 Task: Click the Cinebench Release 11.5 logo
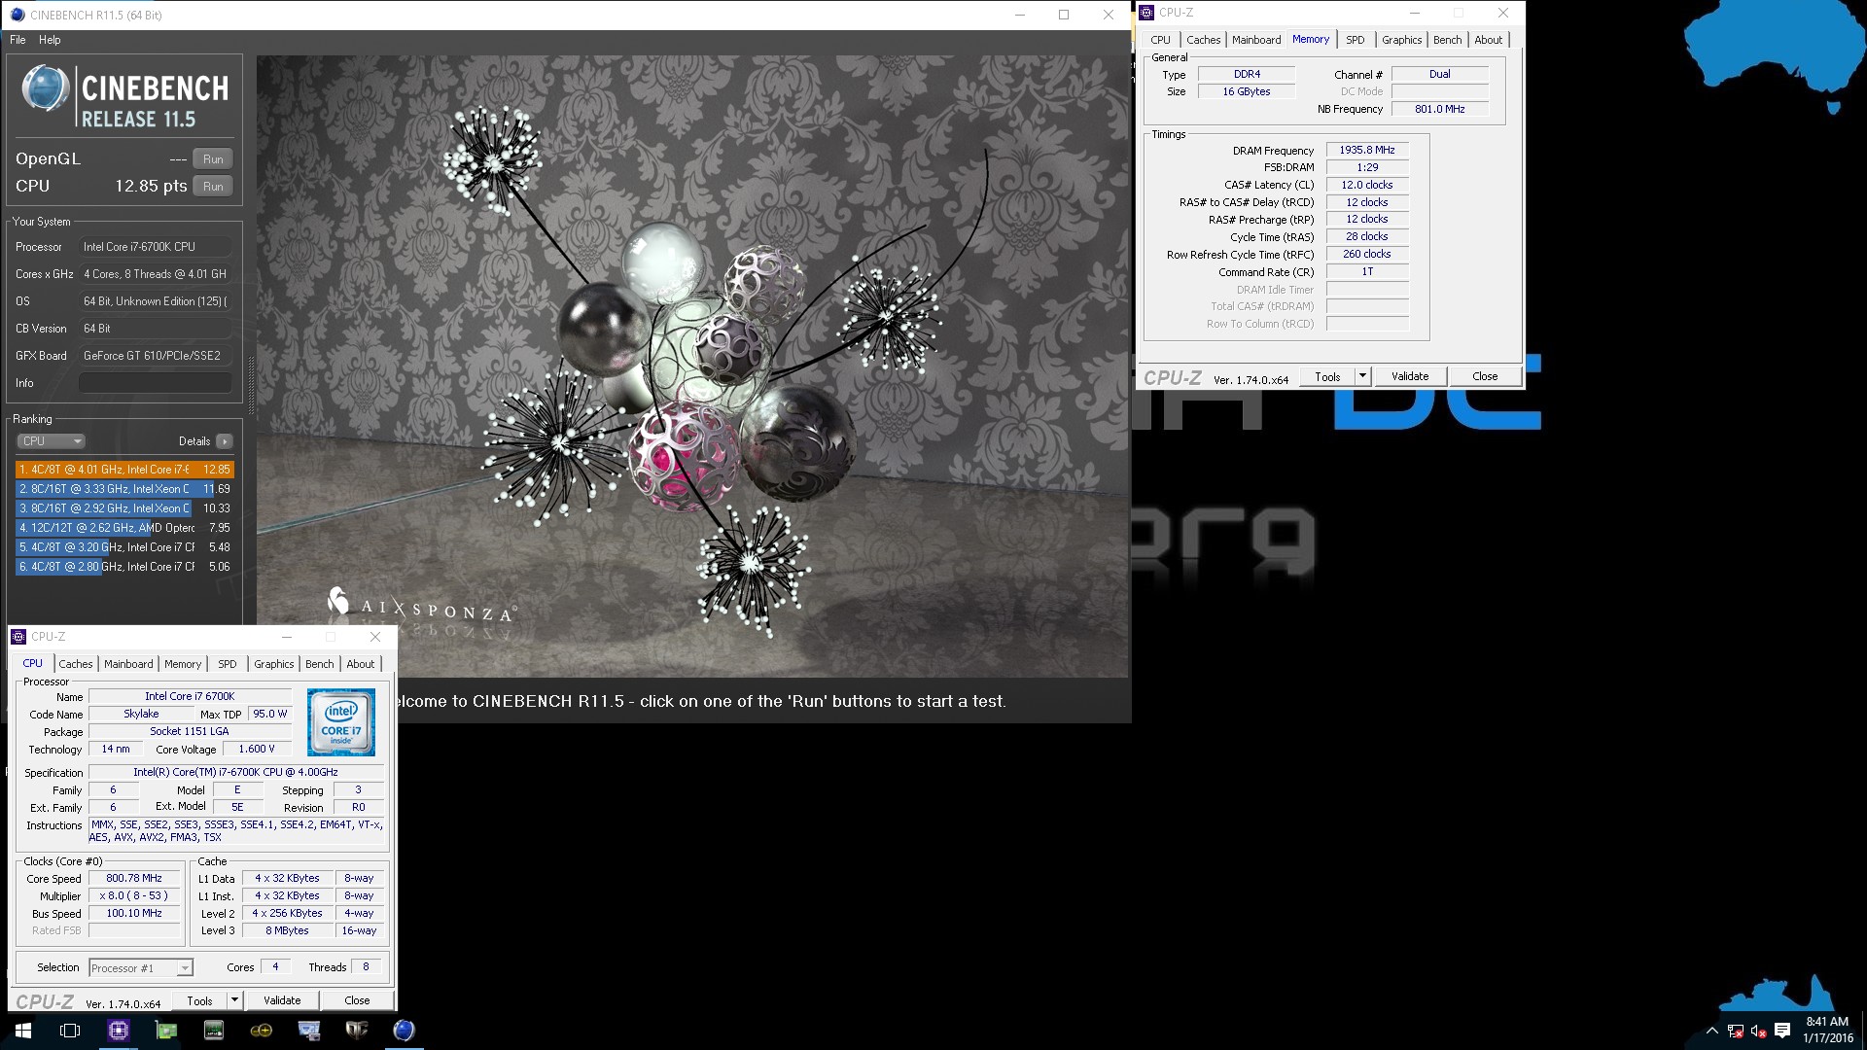(124, 96)
